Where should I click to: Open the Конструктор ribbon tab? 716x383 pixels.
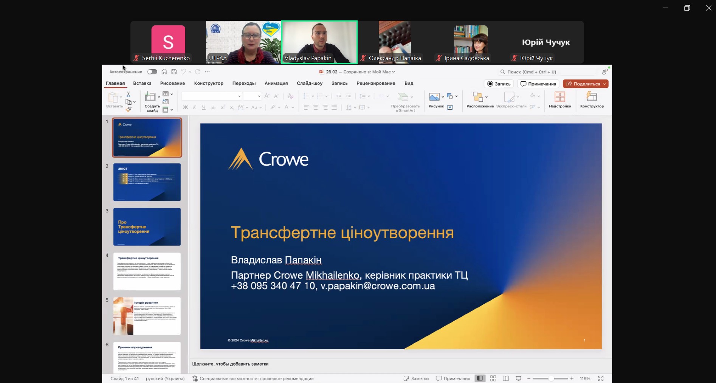[x=209, y=83]
